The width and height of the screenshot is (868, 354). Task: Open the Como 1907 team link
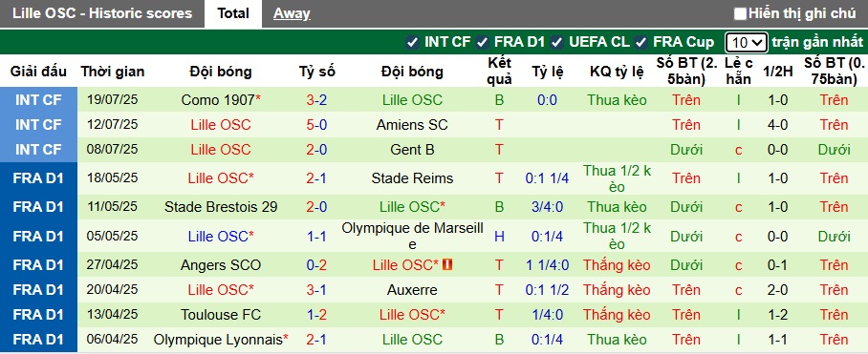[x=218, y=100]
